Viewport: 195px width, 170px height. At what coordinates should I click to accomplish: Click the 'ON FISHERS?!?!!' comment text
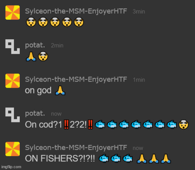pyautogui.click(x=60, y=158)
